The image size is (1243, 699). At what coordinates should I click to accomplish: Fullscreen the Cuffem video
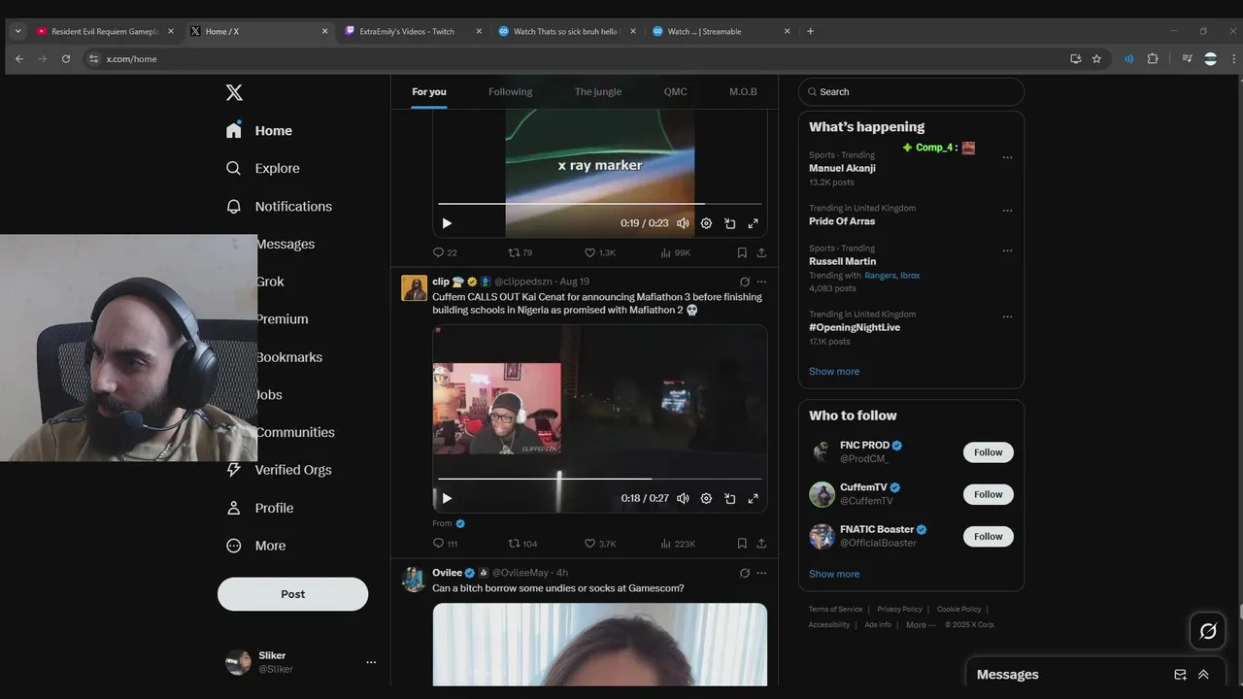tap(753, 498)
